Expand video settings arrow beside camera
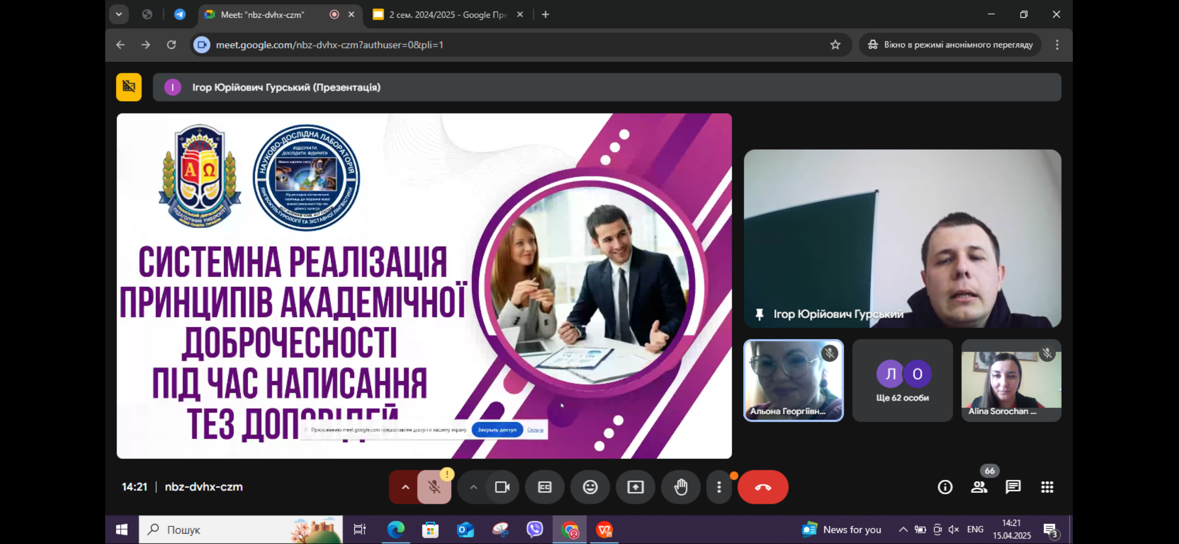The height and width of the screenshot is (544, 1179). point(473,487)
